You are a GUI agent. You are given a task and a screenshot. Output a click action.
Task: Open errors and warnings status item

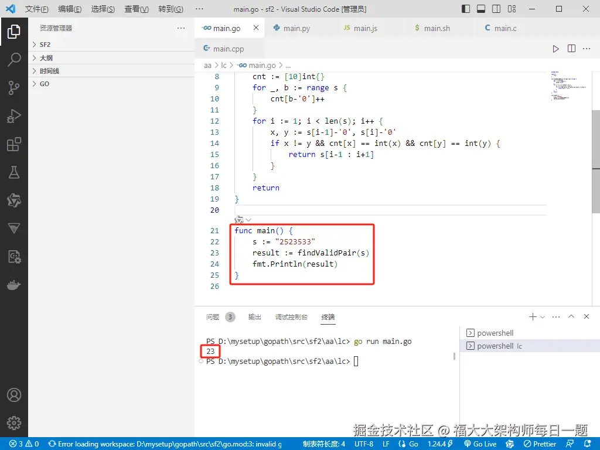24,444
